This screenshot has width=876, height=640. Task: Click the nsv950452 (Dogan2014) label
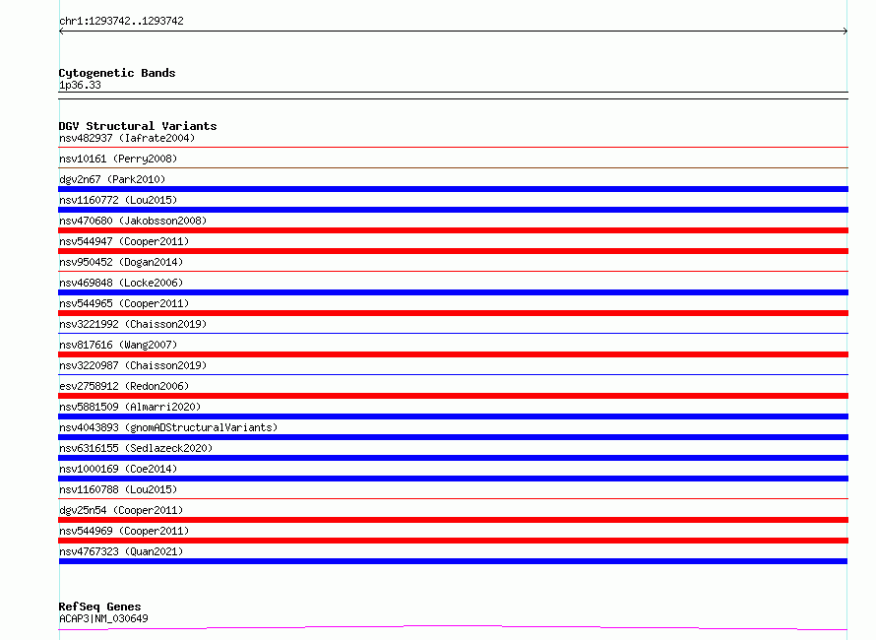(x=121, y=262)
